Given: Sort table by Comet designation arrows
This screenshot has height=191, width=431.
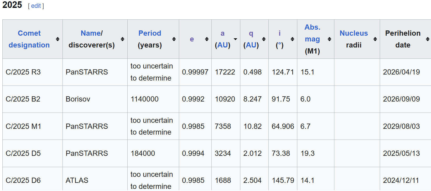Looking at the screenshot, I should (x=58, y=39).
